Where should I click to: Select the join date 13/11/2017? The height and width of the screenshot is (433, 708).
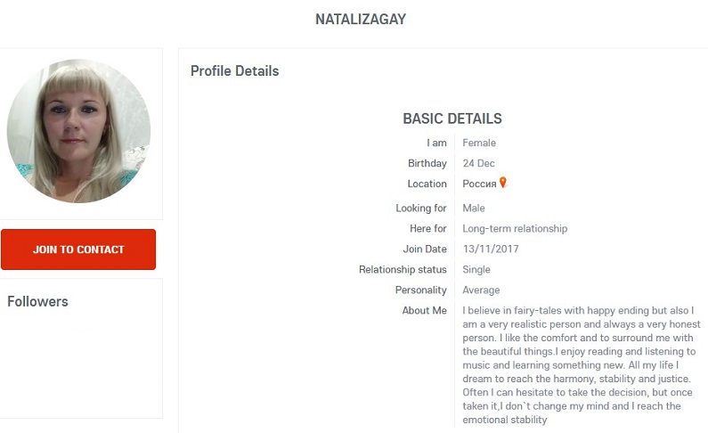pos(490,249)
